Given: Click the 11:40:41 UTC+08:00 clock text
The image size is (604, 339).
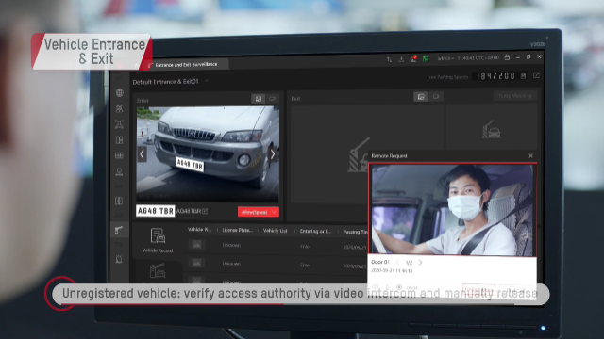Looking at the screenshot, I should [x=478, y=58].
